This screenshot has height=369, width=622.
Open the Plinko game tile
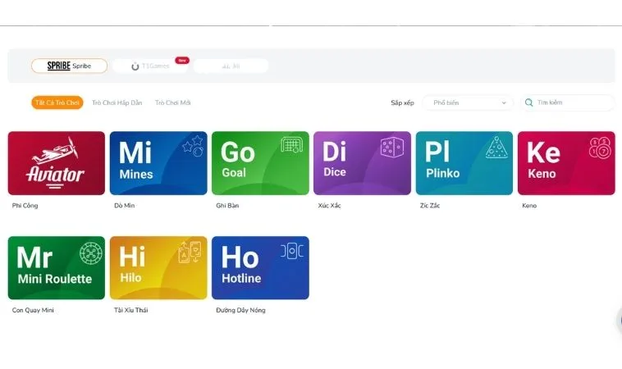(464, 163)
